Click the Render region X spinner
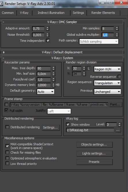 tap(84, 68)
